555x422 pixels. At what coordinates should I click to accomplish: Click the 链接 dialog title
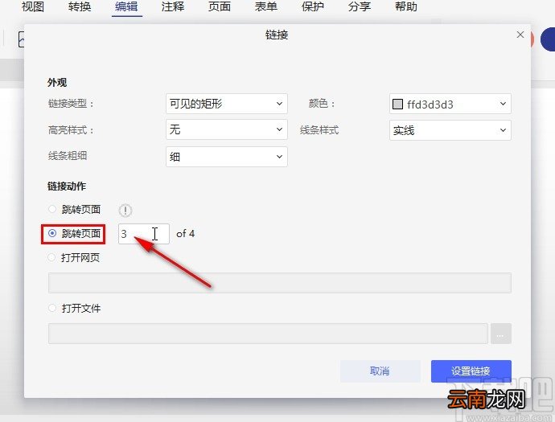[277, 35]
